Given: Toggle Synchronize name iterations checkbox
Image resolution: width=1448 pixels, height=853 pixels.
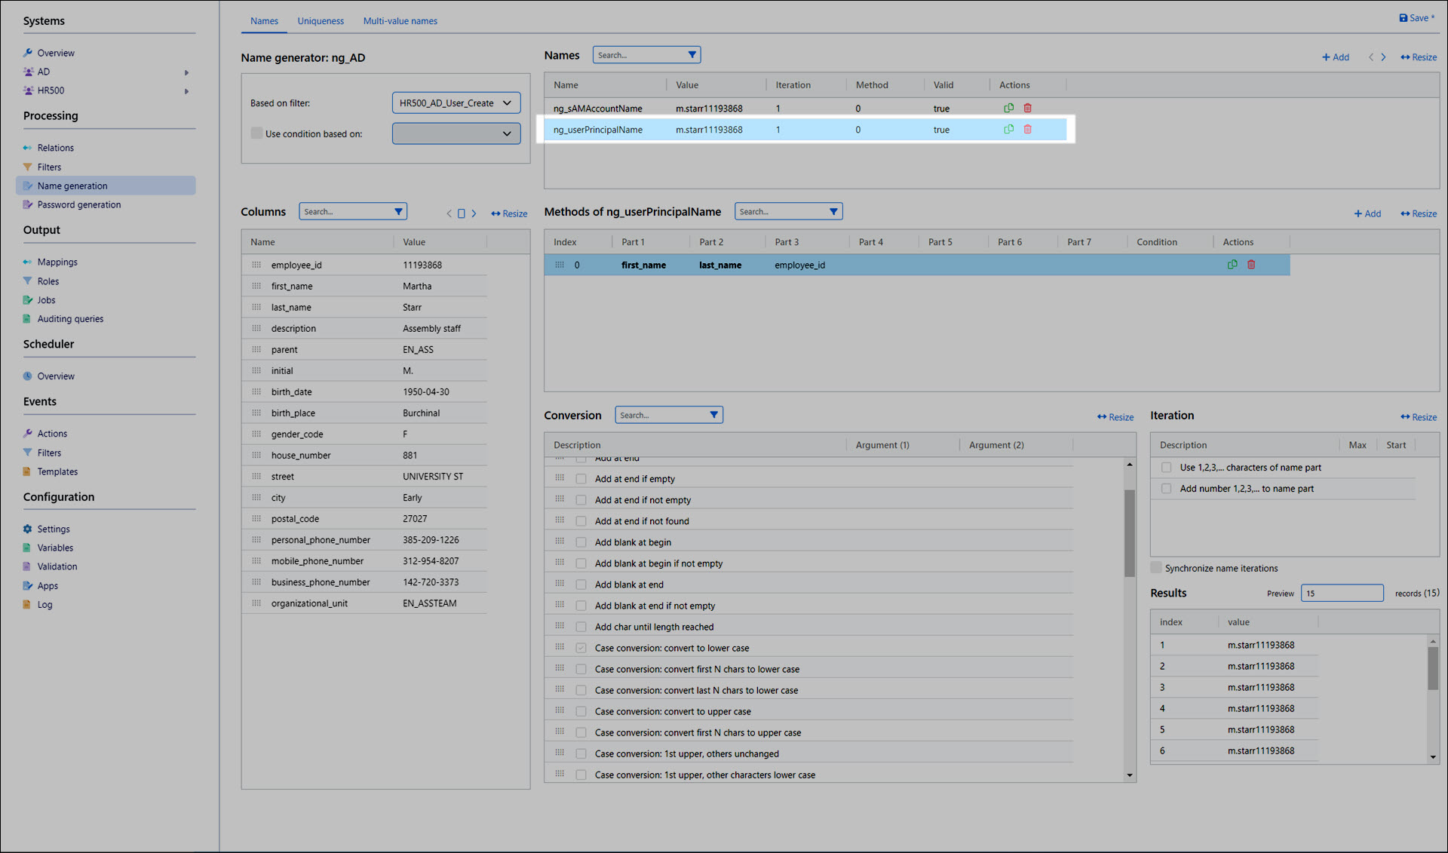Looking at the screenshot, I should point(1156,568).
